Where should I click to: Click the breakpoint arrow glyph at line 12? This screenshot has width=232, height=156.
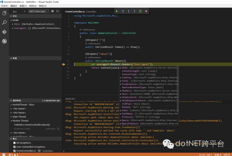[63, 64]
